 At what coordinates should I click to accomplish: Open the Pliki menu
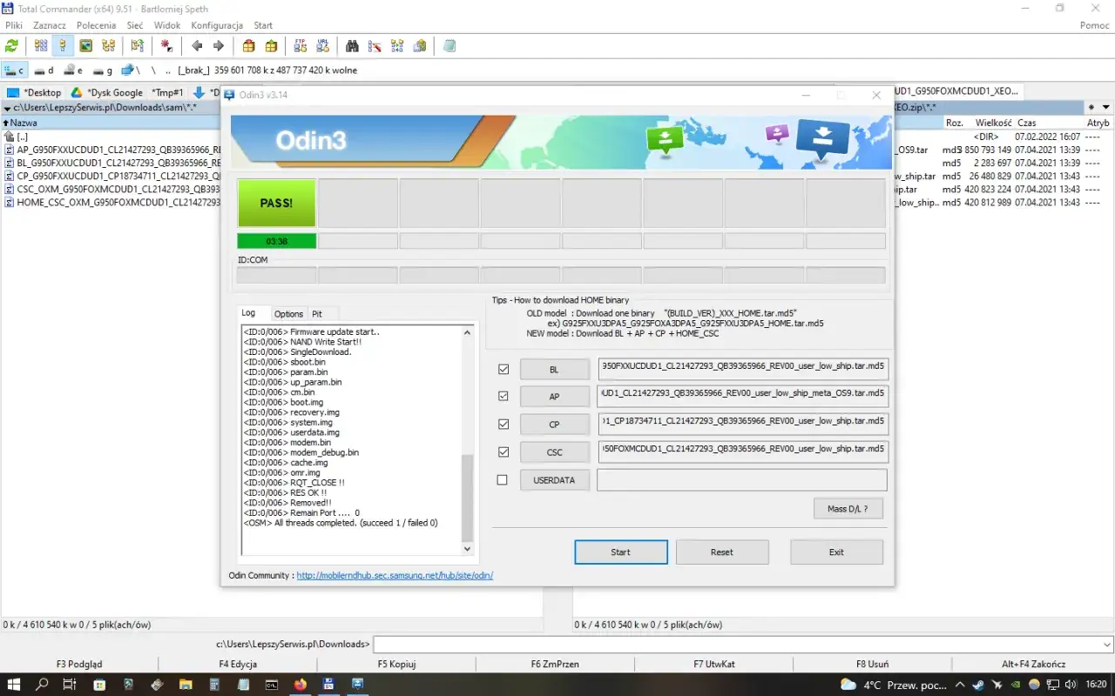pyautogui.click(x=13, y=25)
